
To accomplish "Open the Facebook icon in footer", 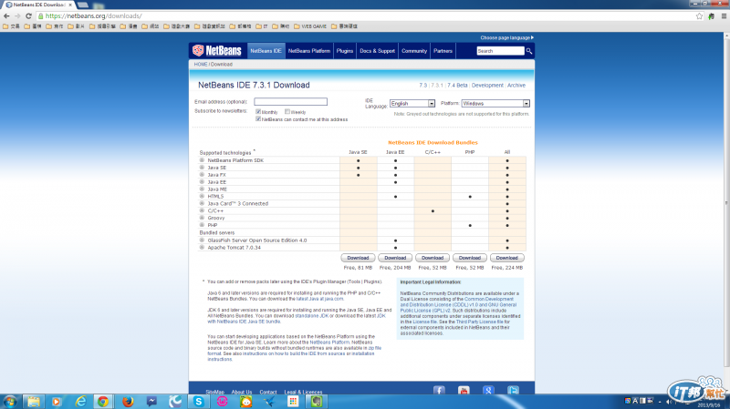I will (439, 390).
